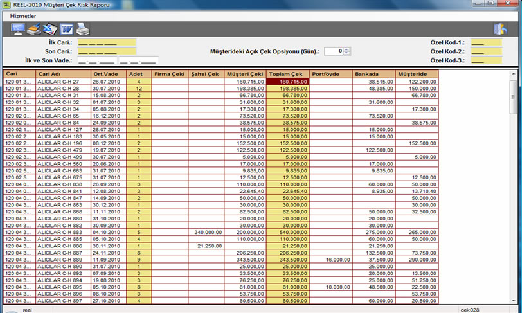The height and width of the screenshot is (313, 522).
Task: Click the date 16.12.2010 cell
Action: tap(109, 116)
